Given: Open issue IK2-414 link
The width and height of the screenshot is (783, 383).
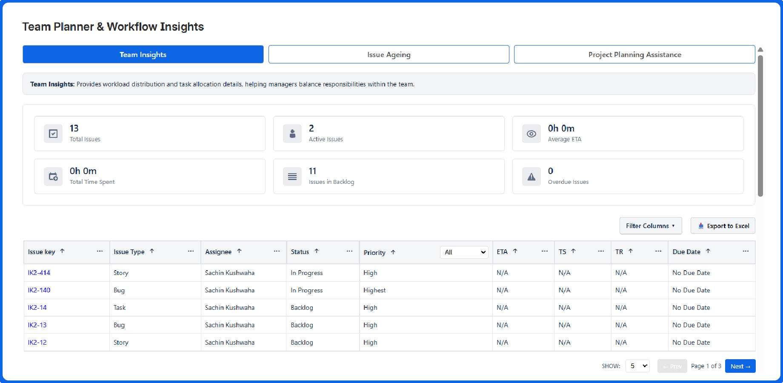Looking at the screenshot, I should tap(39, 273).
